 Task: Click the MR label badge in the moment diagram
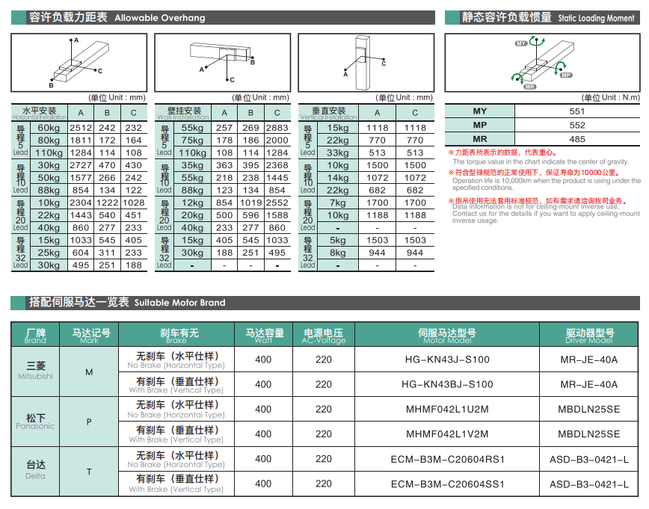pyautogui.click(x=529, y=87)
